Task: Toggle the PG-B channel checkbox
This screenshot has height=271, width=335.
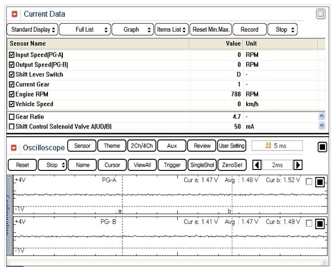Action: click(309, 224)
